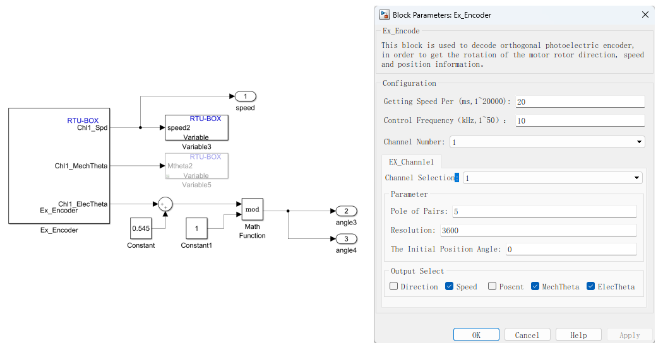Toggle the Poscnt checkbox

click(x=493, y=286)
